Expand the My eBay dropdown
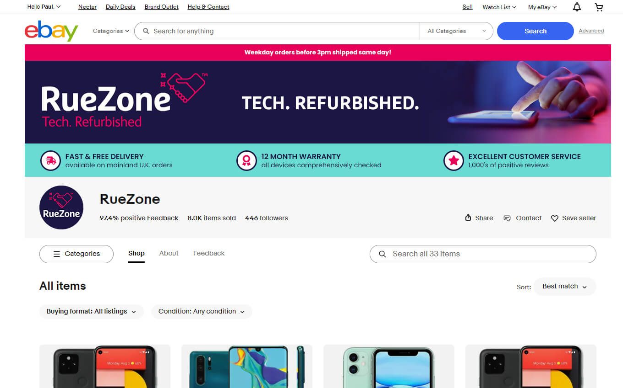The width and height of the screenshot is (623, 388). (542, 7)
